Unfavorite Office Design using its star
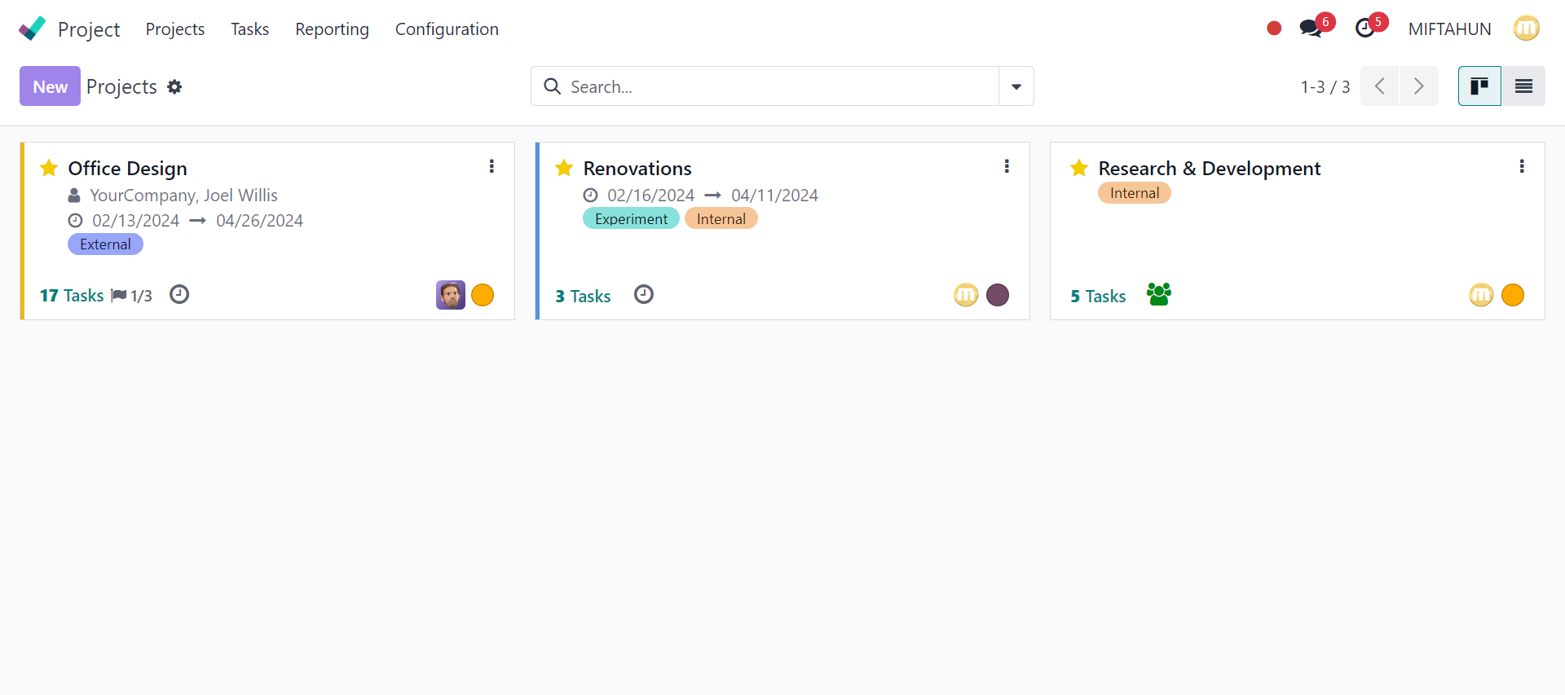This screenshot has height=695, width=1565. (49, 168)
